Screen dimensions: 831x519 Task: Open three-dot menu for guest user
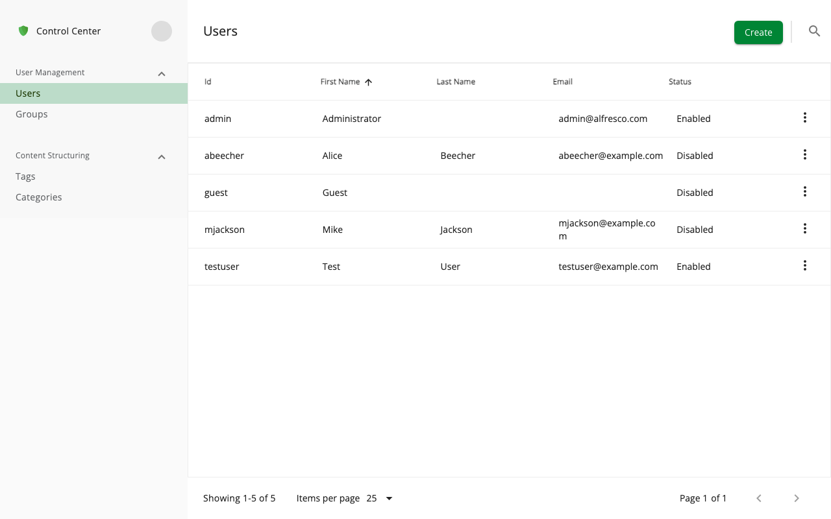[x=804, y=192]
